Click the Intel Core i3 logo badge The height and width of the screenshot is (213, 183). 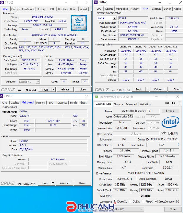pos(79,23)
